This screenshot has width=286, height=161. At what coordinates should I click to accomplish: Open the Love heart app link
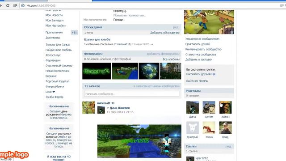point(50,92)
